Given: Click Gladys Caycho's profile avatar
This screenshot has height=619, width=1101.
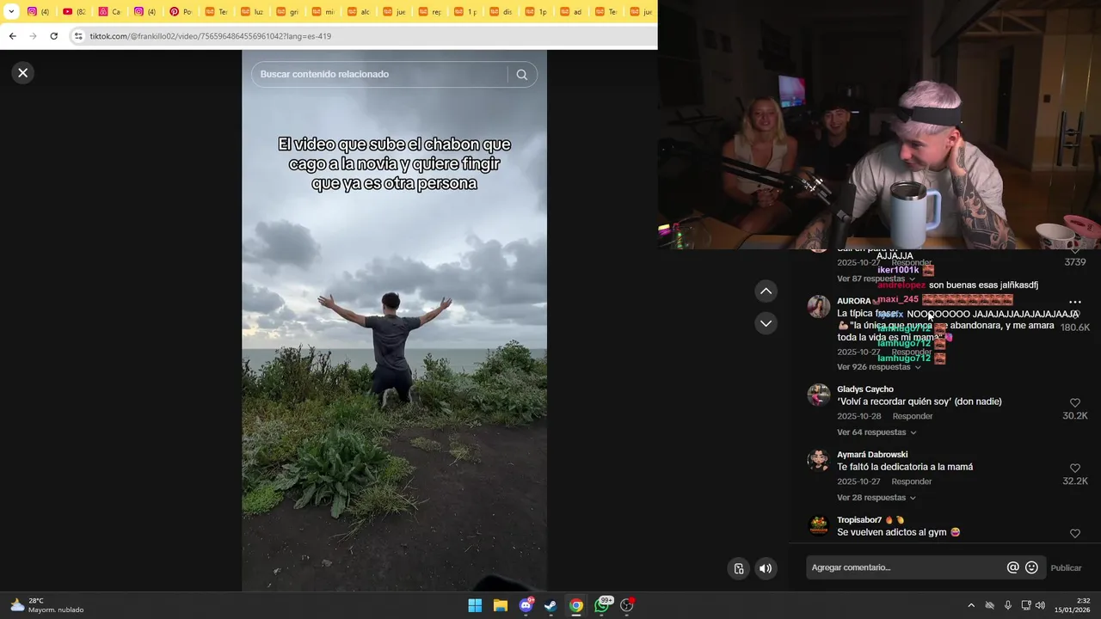Looking at the screenshot, I should (x=818, y=395).
